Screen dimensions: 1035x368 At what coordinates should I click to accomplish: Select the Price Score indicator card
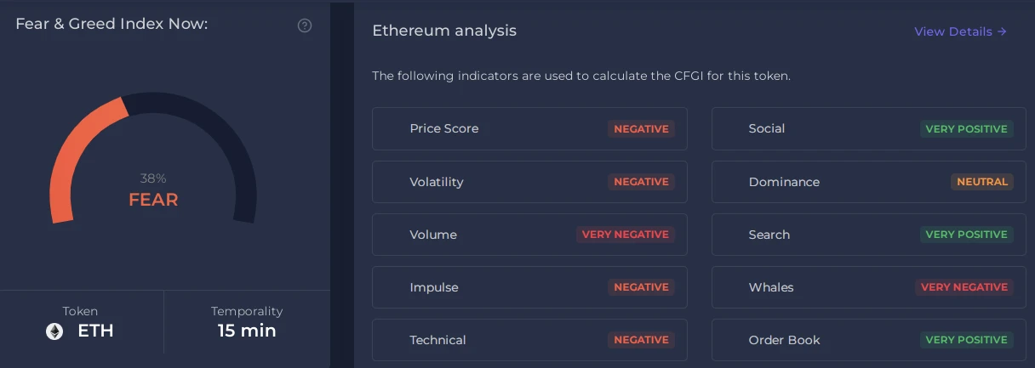pyautogui.click(x=529, y=129)
